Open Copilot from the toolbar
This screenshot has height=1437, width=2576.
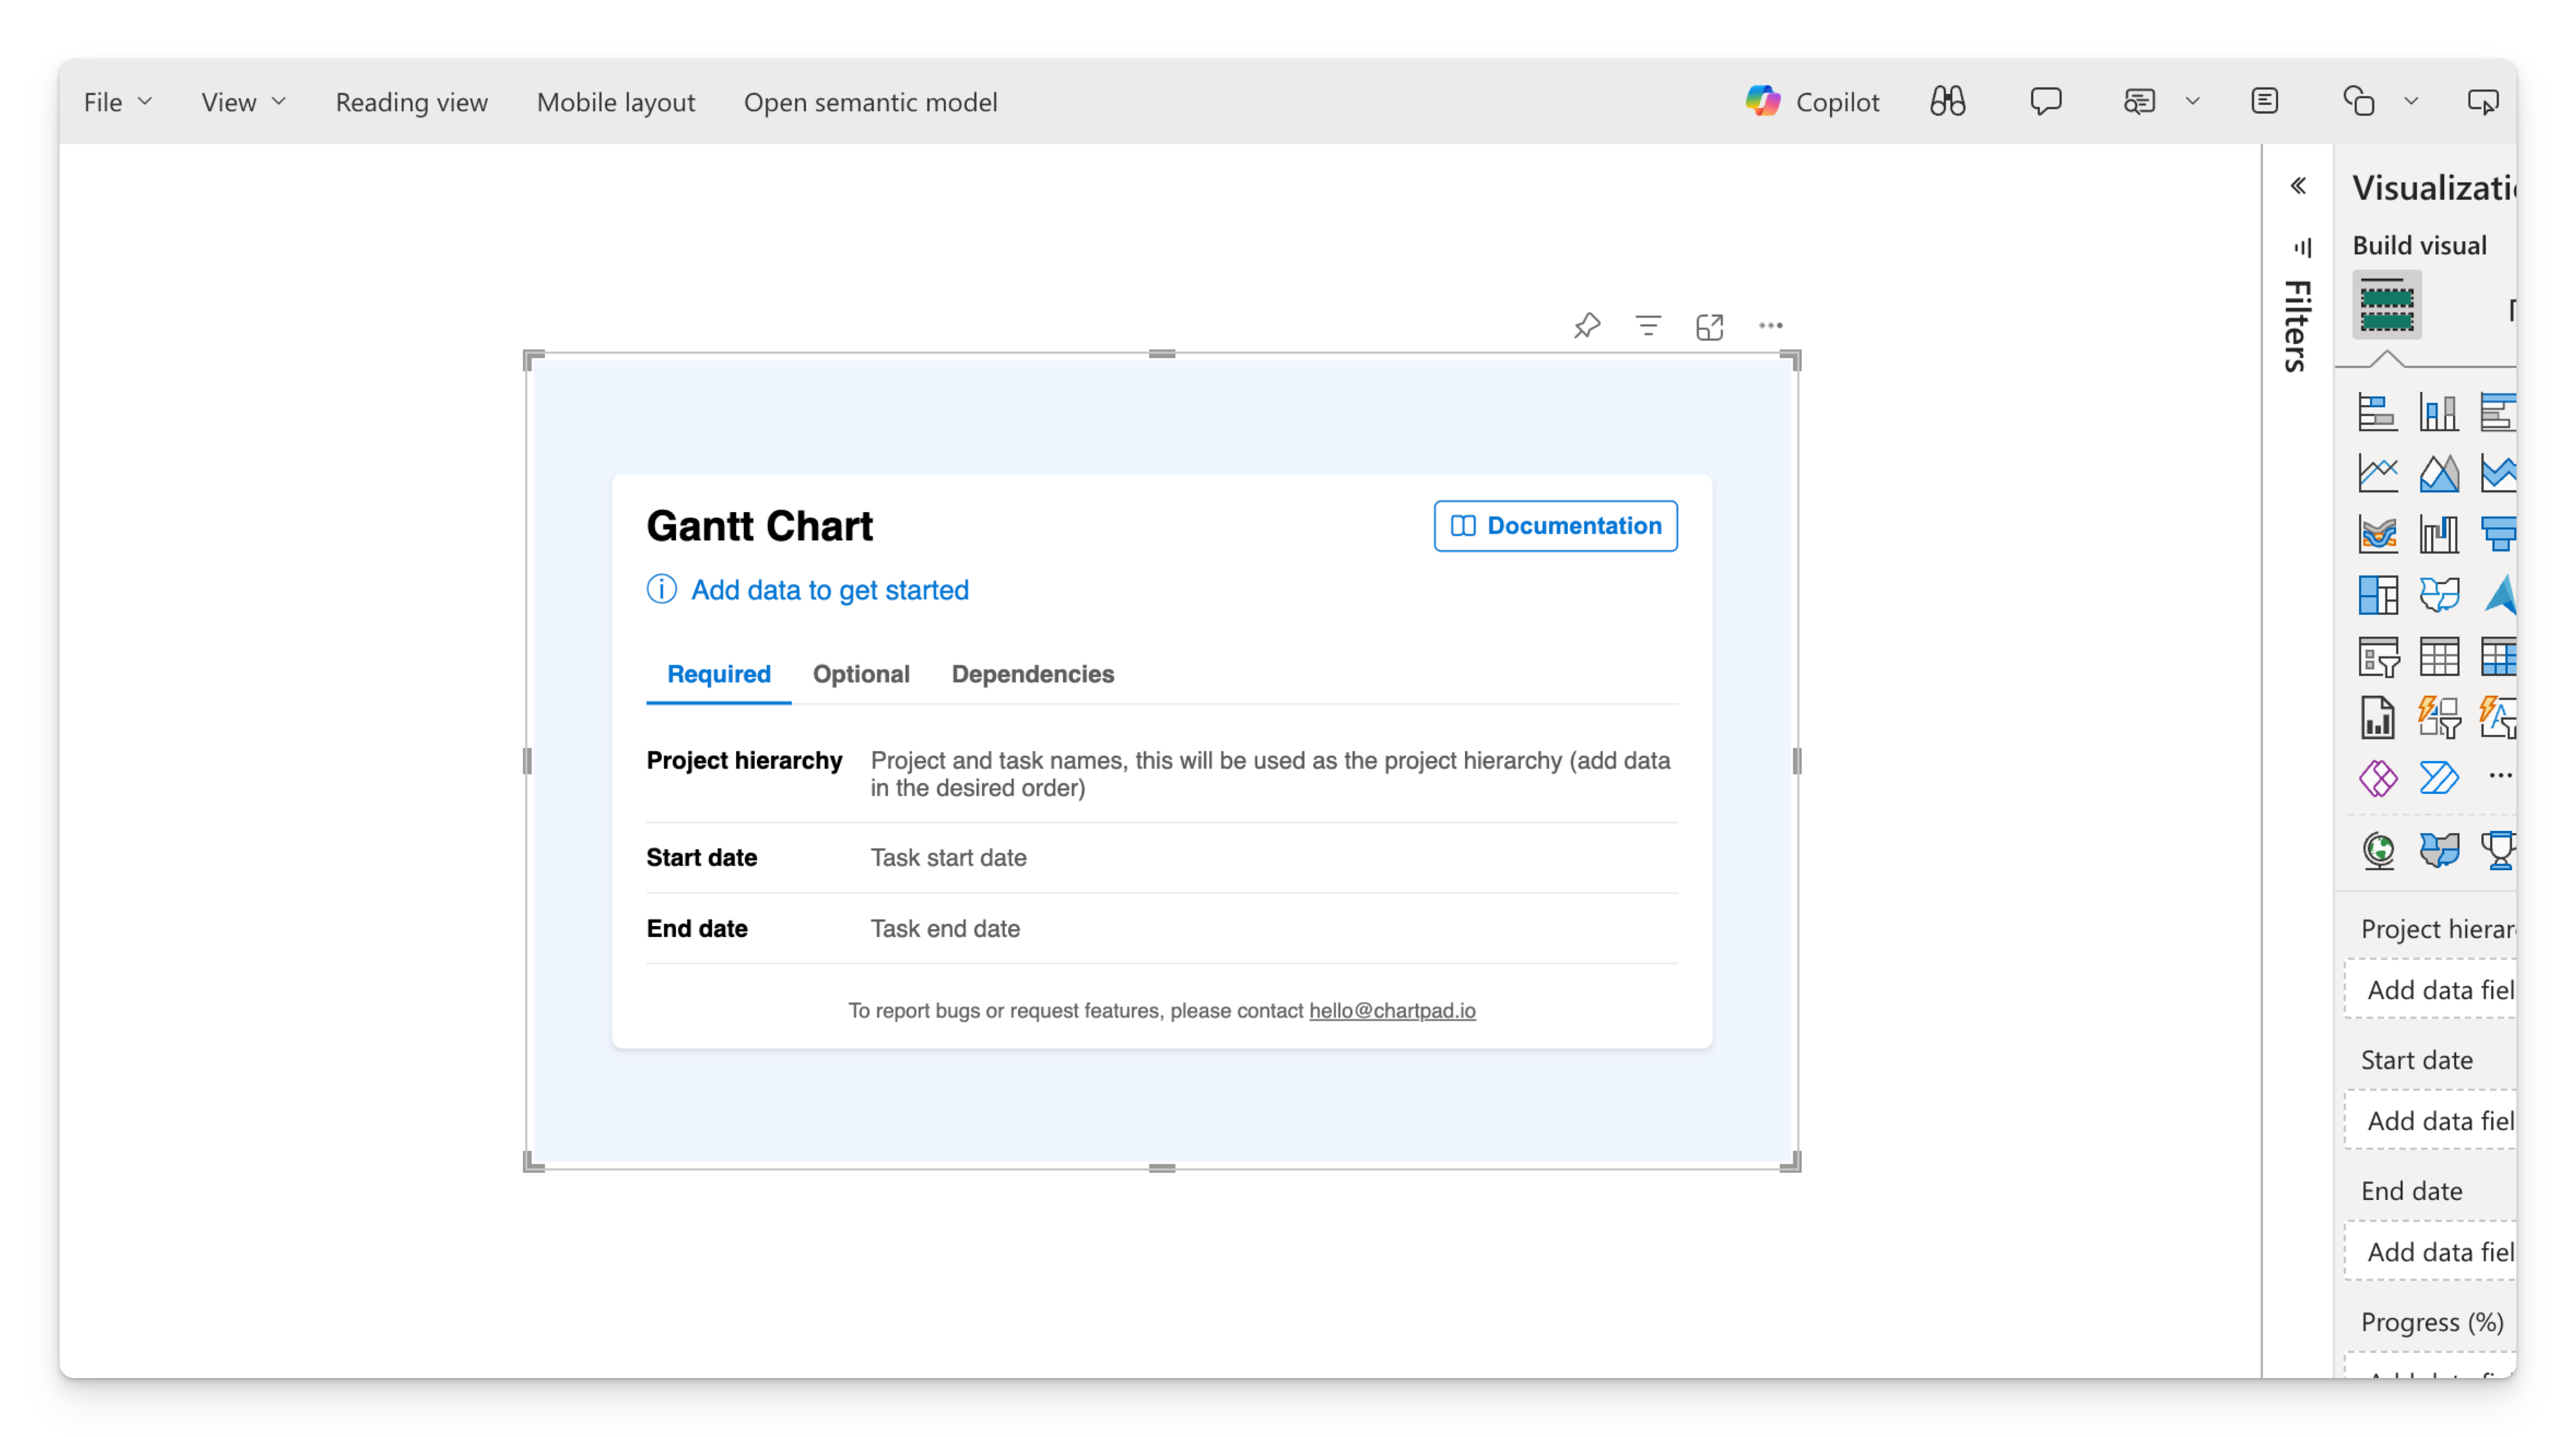tap(1812, 102)
